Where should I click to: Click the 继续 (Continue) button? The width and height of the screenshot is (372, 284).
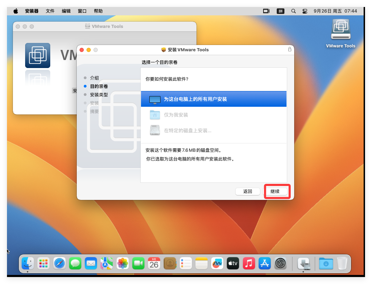275,191
